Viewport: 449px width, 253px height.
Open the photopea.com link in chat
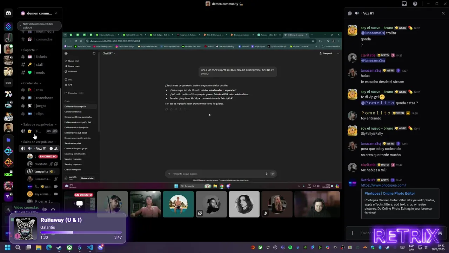(383, 186)
